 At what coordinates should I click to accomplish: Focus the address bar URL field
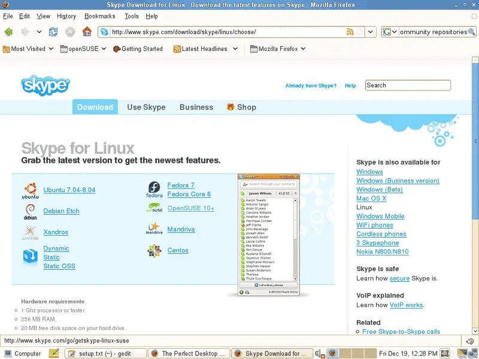coord(228,32)
